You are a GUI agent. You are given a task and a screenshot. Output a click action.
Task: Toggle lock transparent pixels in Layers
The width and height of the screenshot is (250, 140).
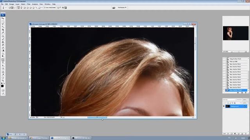(x=228, y=103)
